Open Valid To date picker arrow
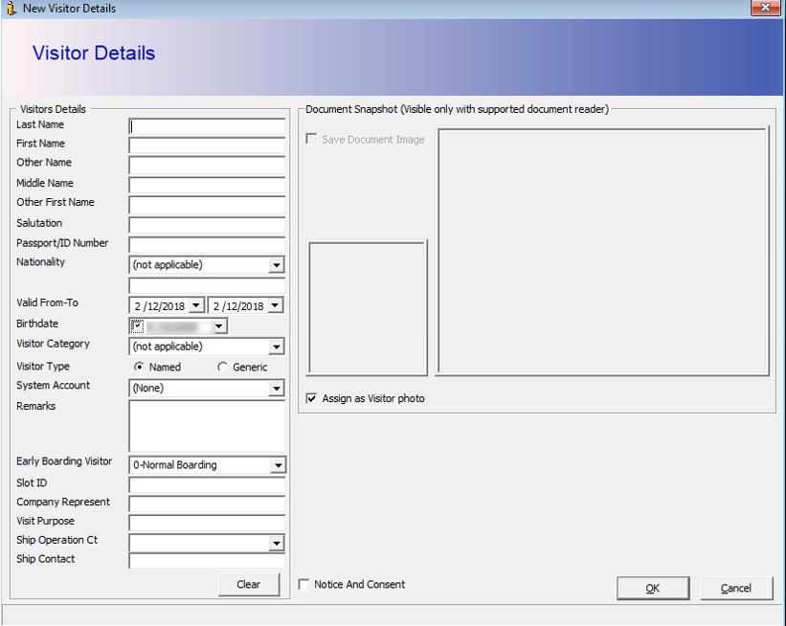The image size is (786, 626). click(275, 305)
